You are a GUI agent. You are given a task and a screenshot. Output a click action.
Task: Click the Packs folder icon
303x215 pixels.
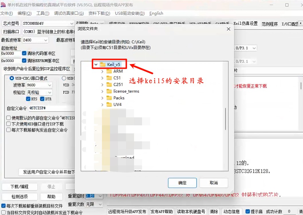pyautogui.click(x=109, y=98)
